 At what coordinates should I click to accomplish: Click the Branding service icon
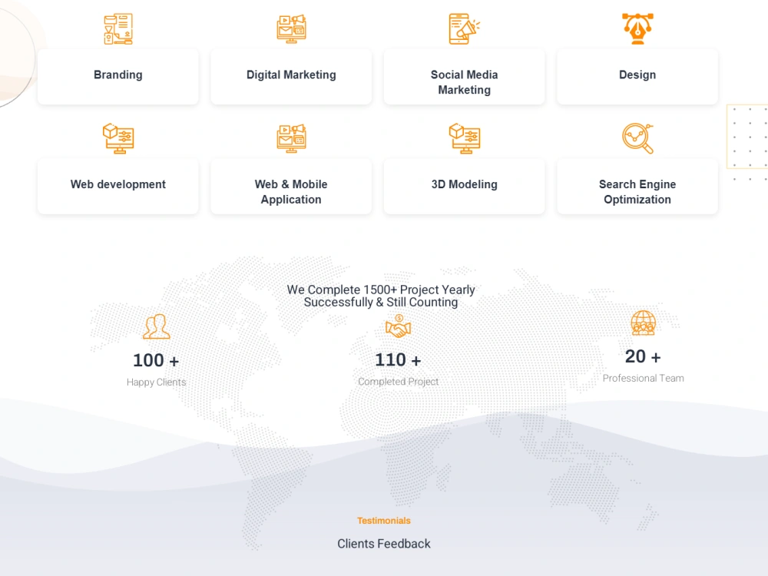118,29
